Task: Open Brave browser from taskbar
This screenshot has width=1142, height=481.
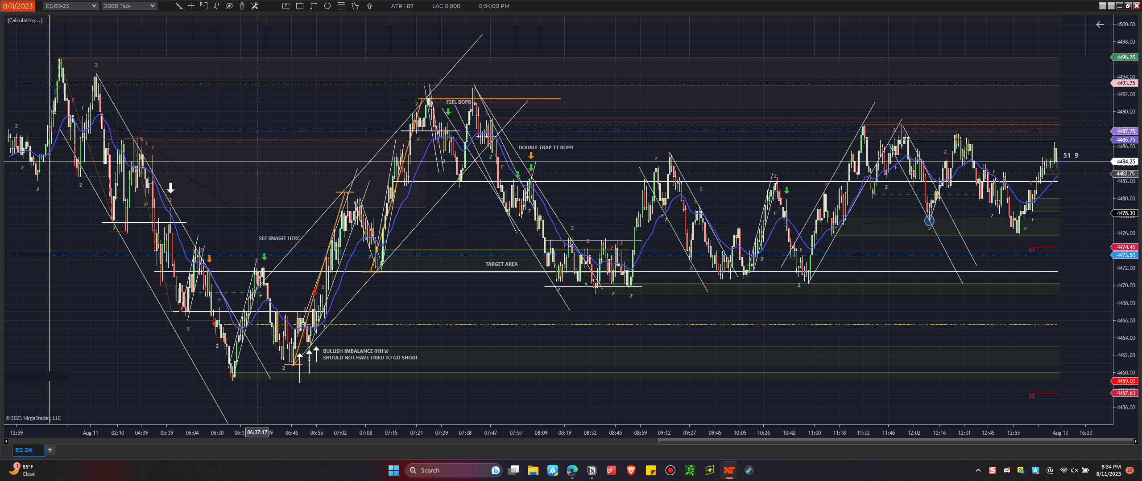Action: point(631,470)
